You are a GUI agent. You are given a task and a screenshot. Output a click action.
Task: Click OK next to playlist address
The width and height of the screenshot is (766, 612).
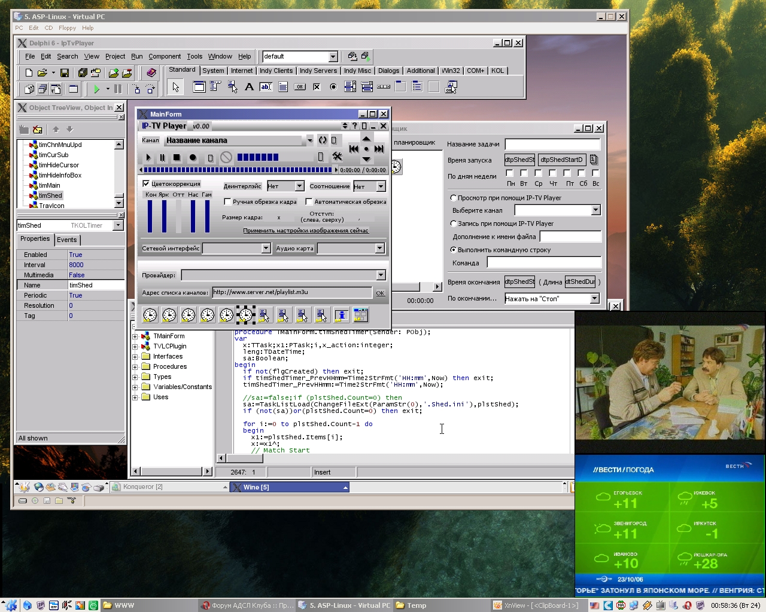(x=380, y=293)
